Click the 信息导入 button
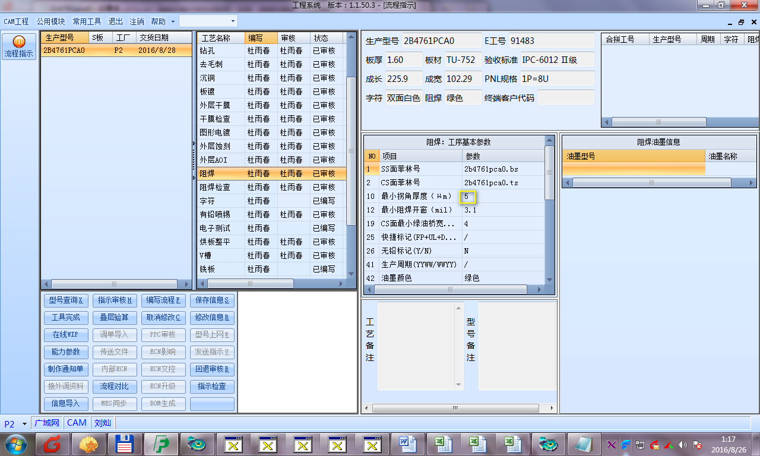The height and width of the screenshot is (456, 760). point(66,404)
